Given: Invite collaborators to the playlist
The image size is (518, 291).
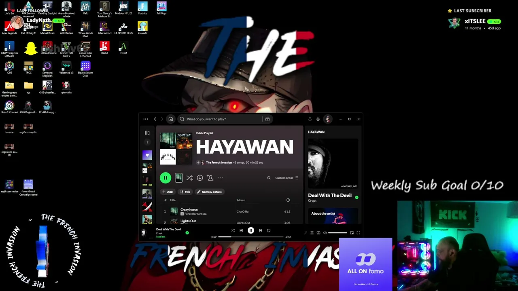Looking at the screenshot, I should (x=210, y=178).
